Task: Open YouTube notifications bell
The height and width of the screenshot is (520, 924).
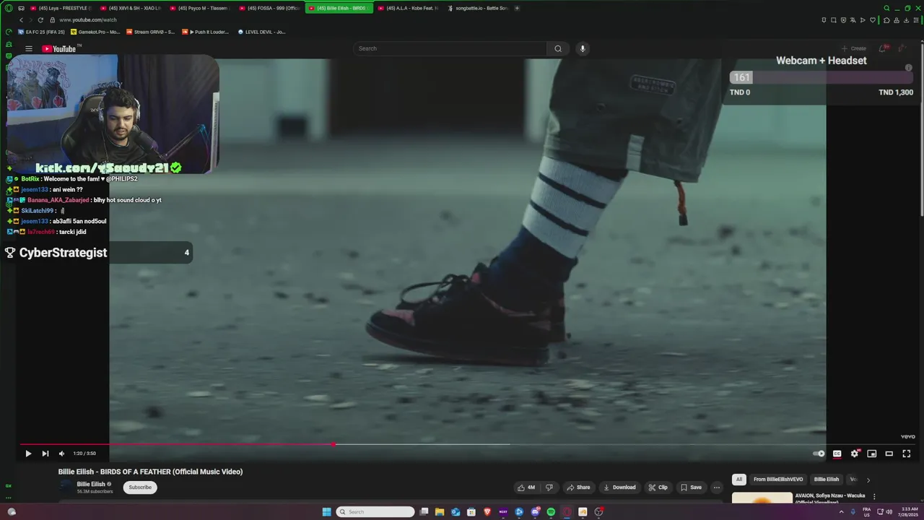Action: (x=883, y=48)
